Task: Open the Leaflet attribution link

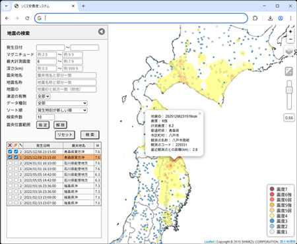Action: 209,242
